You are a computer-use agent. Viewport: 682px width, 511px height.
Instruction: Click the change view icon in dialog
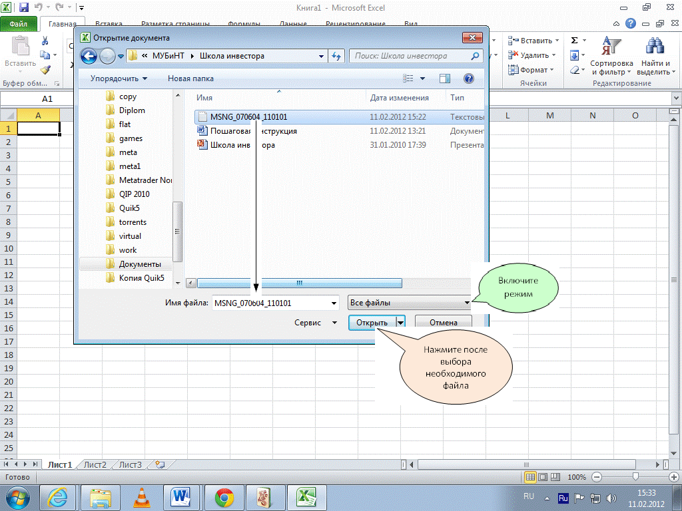click(x=408, y=79)
